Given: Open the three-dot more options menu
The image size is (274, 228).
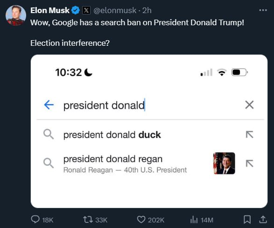Looking at the screenshot, I should pos(263,10).
